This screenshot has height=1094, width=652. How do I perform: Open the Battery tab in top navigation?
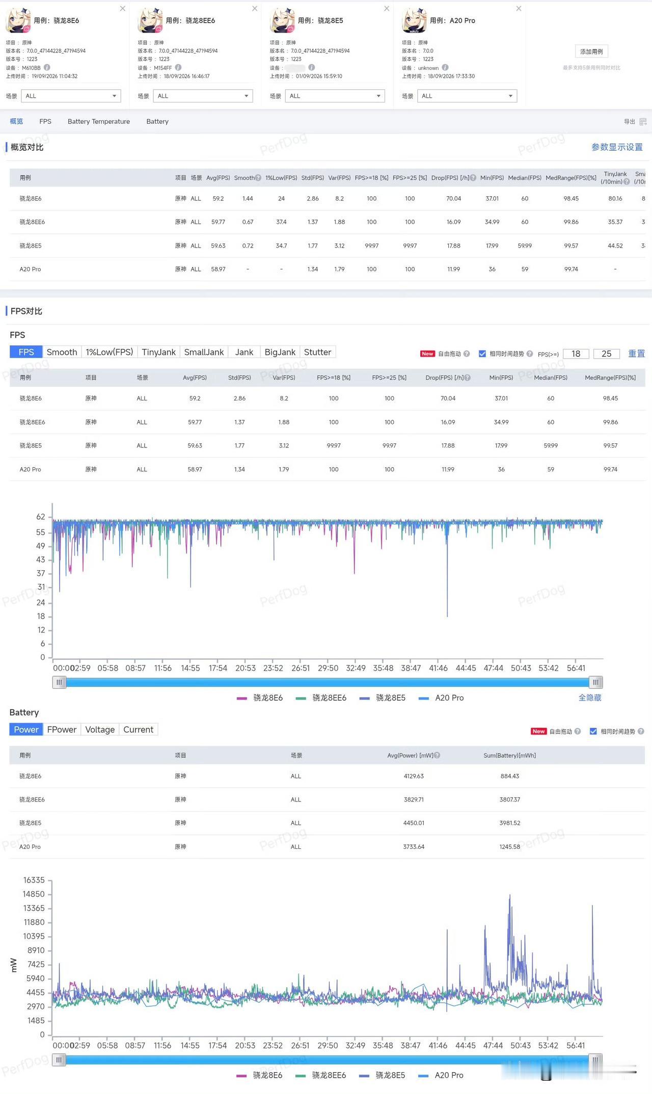click(x=157, y=121)
